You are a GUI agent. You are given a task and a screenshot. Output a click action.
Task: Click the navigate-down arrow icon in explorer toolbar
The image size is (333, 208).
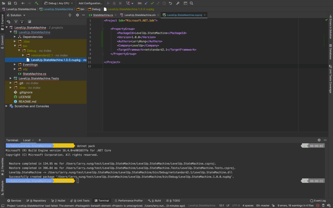[22, 21]
